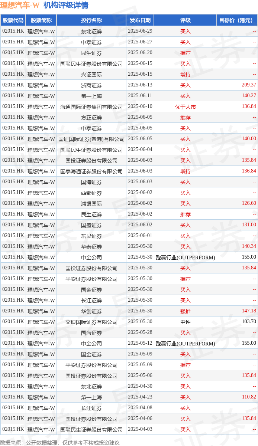Image resolution: width=258 pixels, height=446 pixels.
Task: Click 中金公司 in 2025-05-30 row
Action: 91,258
